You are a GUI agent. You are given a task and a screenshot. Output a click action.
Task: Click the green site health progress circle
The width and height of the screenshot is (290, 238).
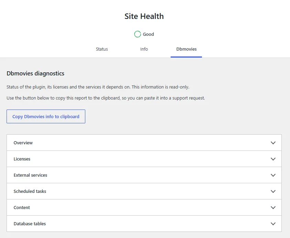tap(137, 34)
